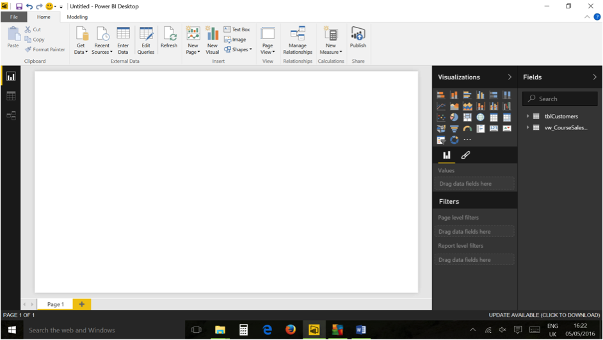Insert a New Visual
The width and height of the screenshot is (603, 340).
click(213, 41)
